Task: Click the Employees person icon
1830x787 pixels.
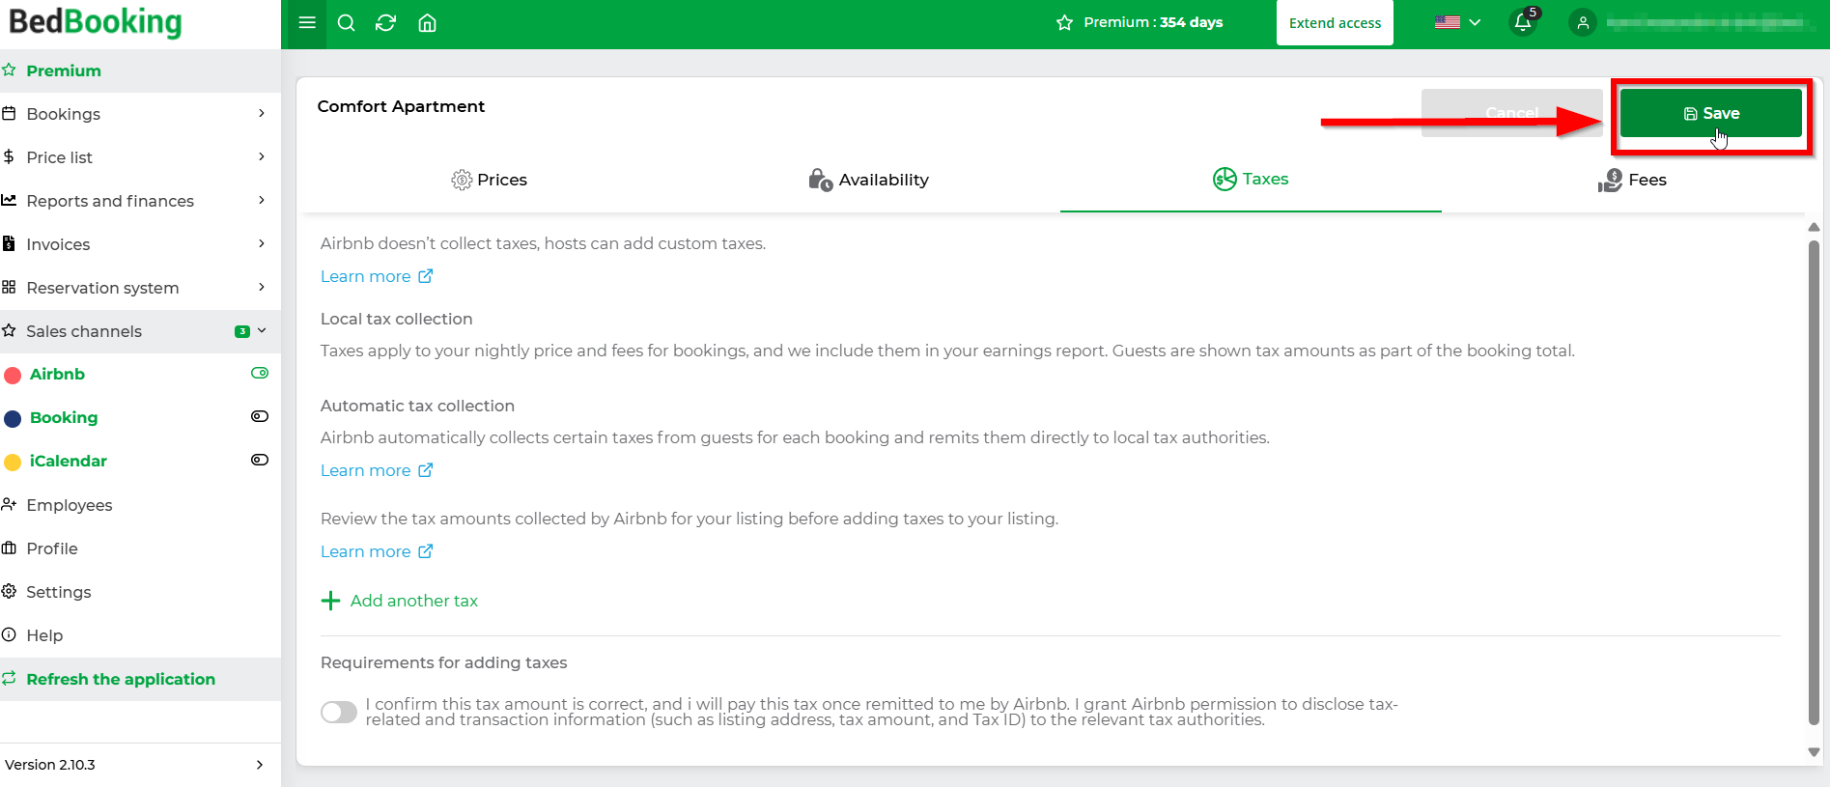Action: (x=9, y=504)
